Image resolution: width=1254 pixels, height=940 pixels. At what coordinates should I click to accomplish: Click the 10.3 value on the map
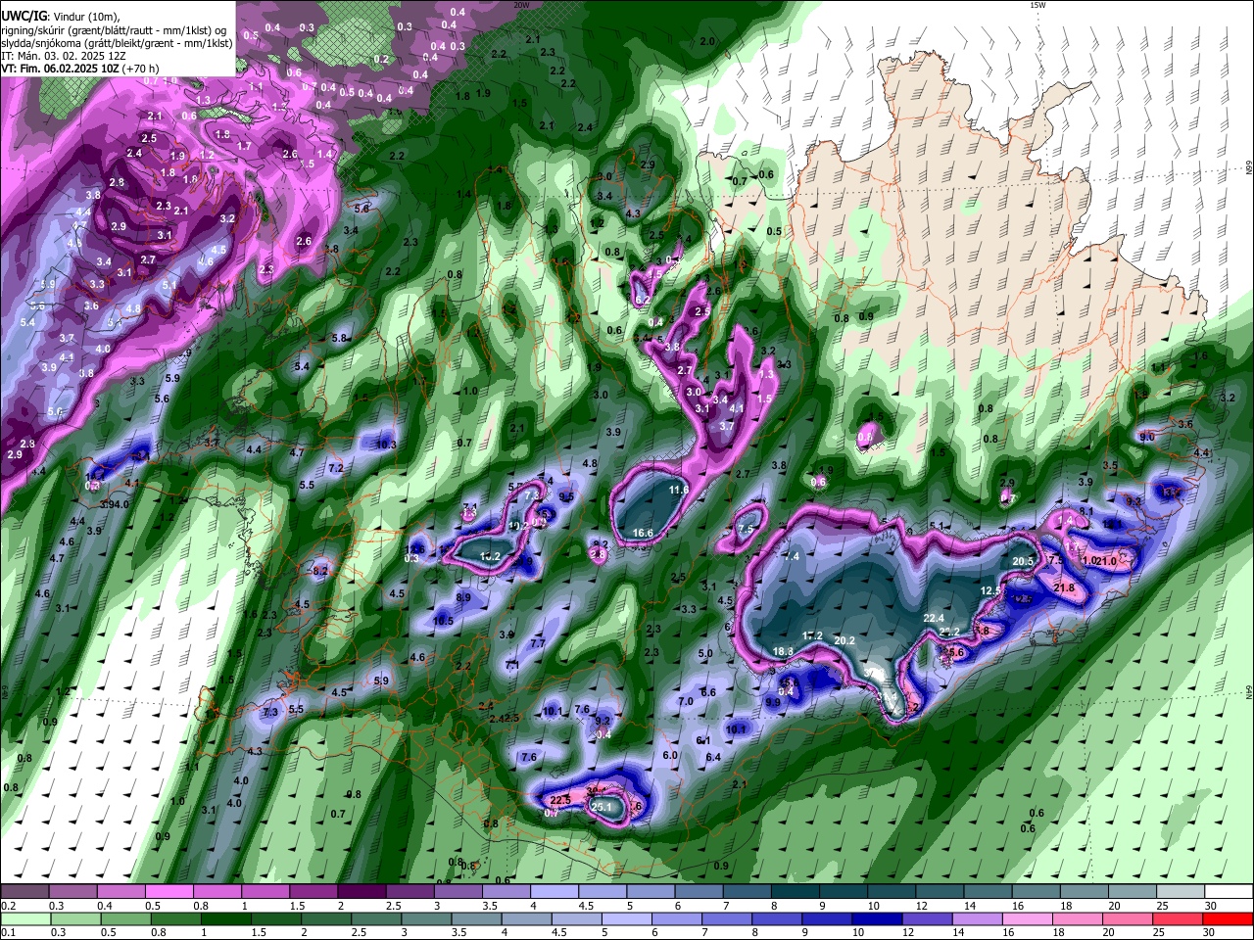coord(386,445)
